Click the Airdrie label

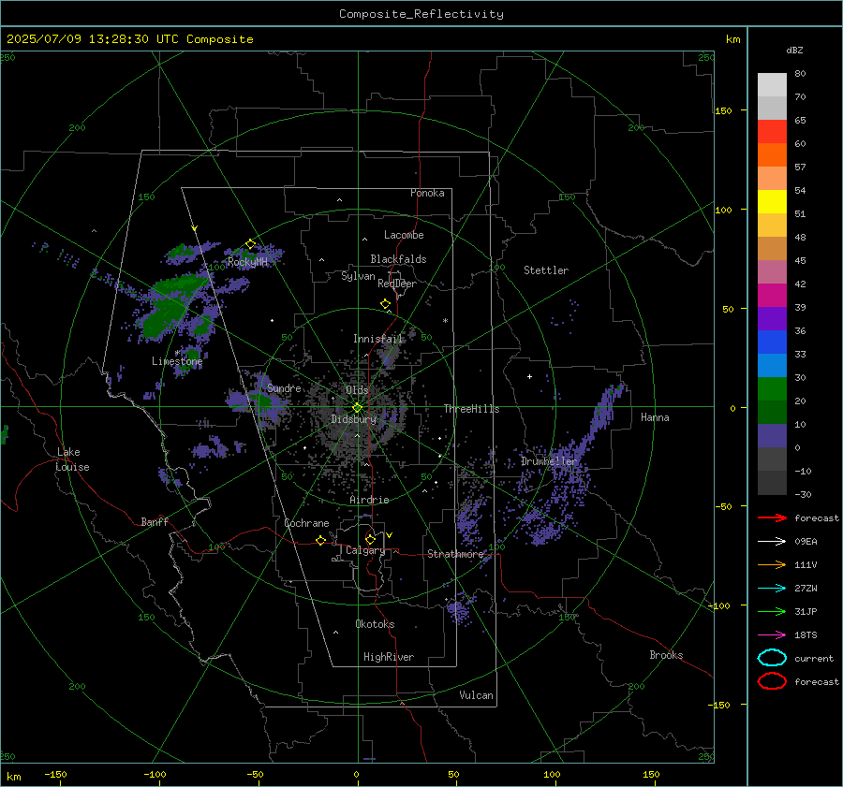point(369,500)
